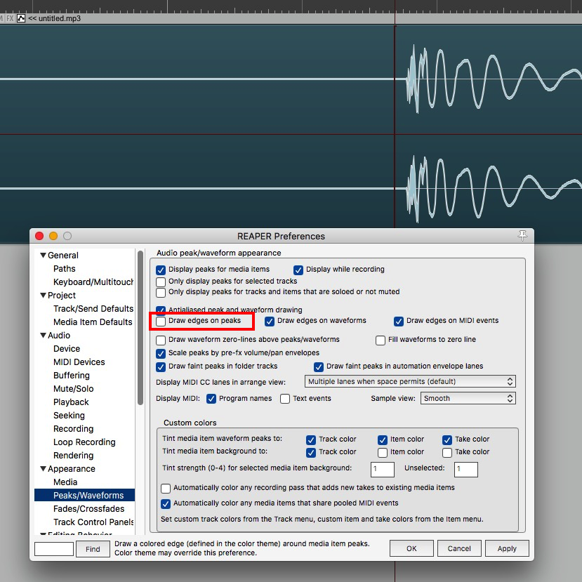Enable automatically color any recording pass
Viewport: 582px width, 582px height.
pos(166,488)
